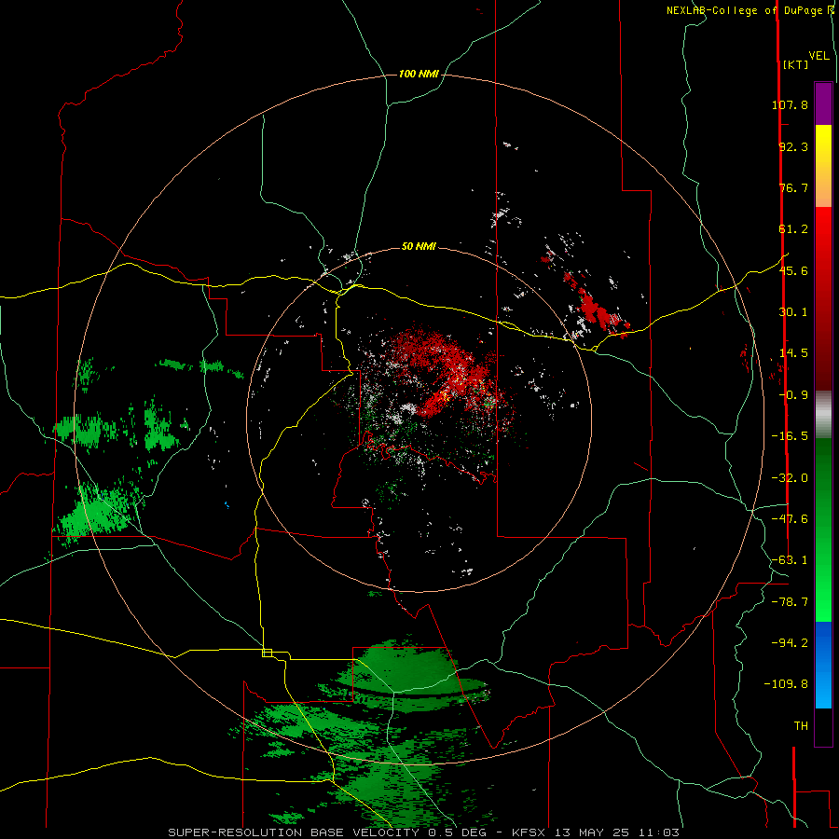
Task: Click the purple segment of the color bar
Action: [x=823, y=103]
